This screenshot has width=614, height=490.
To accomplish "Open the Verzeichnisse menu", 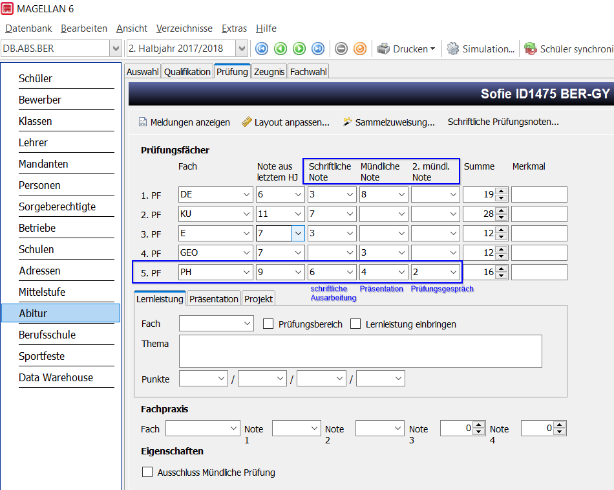I will [184, 28].
